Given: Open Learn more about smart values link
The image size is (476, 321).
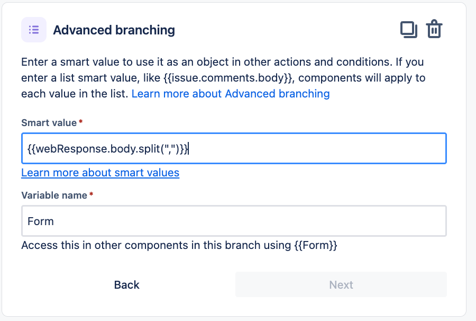Looking at the screenshot, I should pyautogui.click(x=100, y=173).
